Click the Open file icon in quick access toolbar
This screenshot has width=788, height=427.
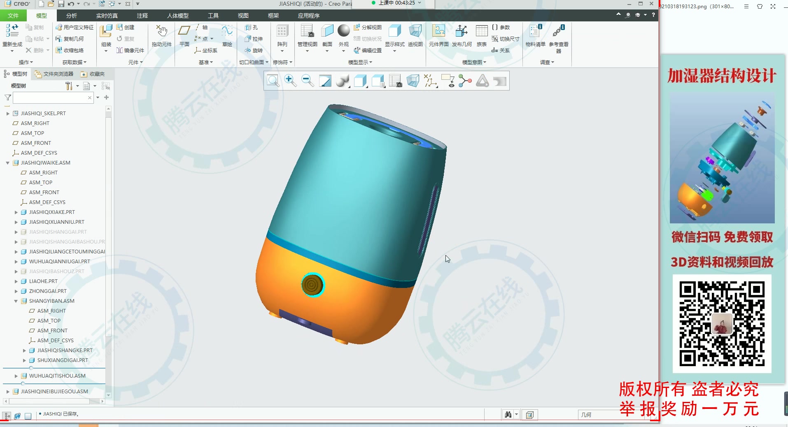click(51, 4)
